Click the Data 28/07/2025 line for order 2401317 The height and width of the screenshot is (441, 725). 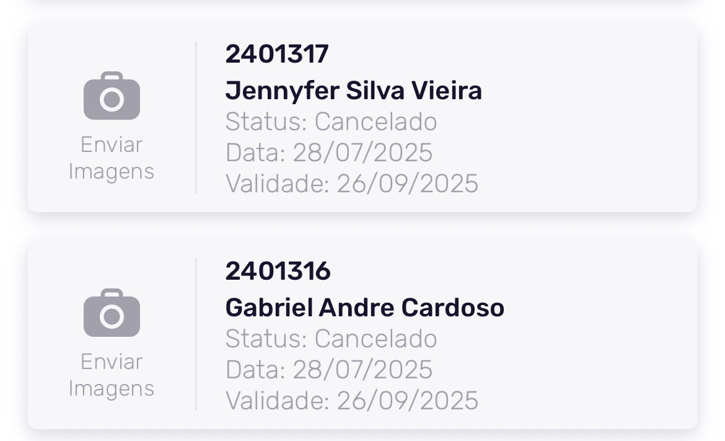[x=328, y=153]
